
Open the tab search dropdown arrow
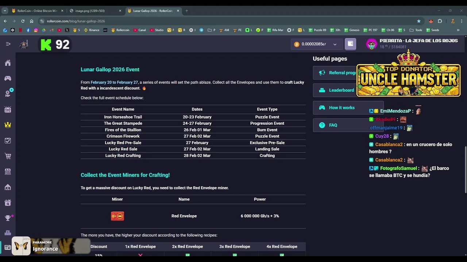tap(5, 11)
